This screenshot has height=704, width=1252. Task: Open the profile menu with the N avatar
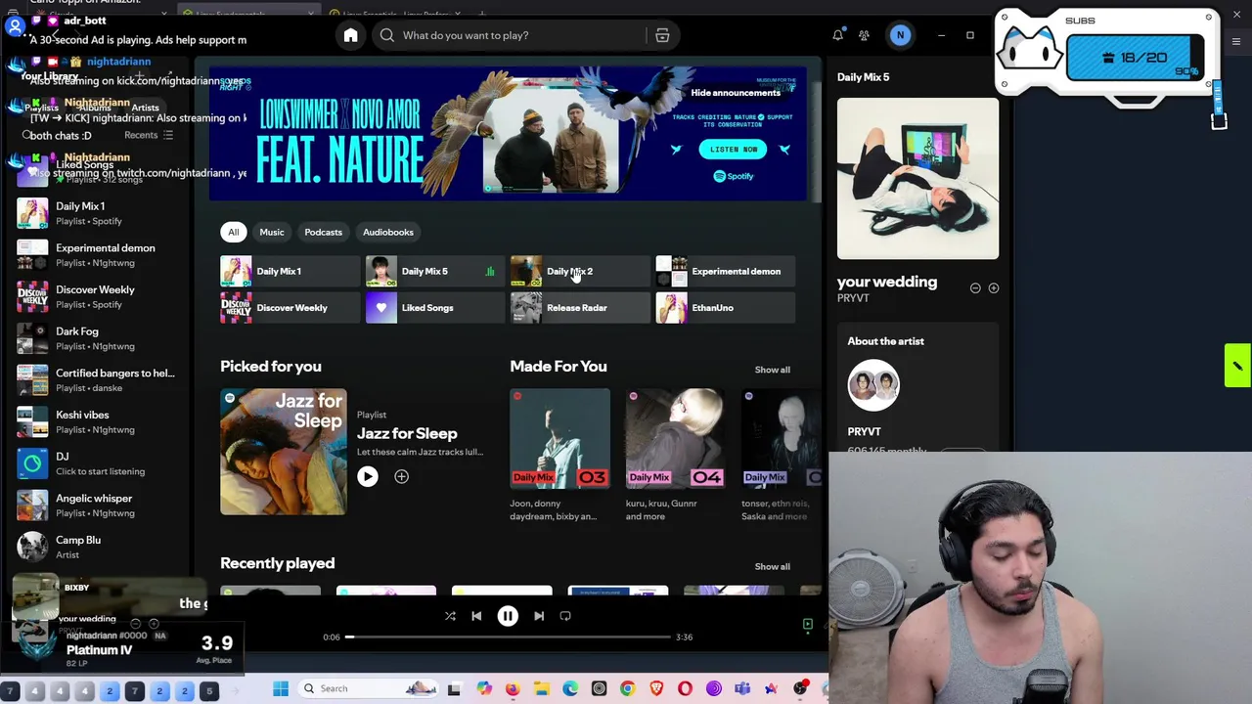(x=900, y=35)
